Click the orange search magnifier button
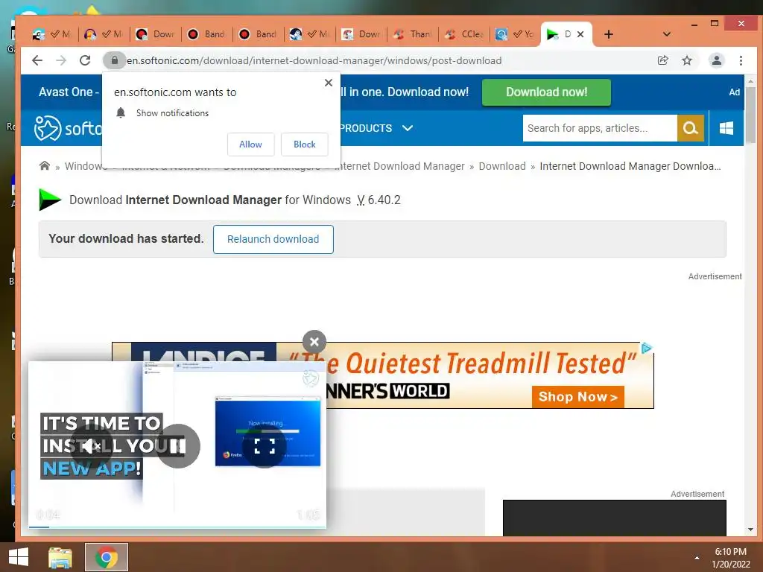This screenshot has height=572, width=763. (x=691, y=128)
